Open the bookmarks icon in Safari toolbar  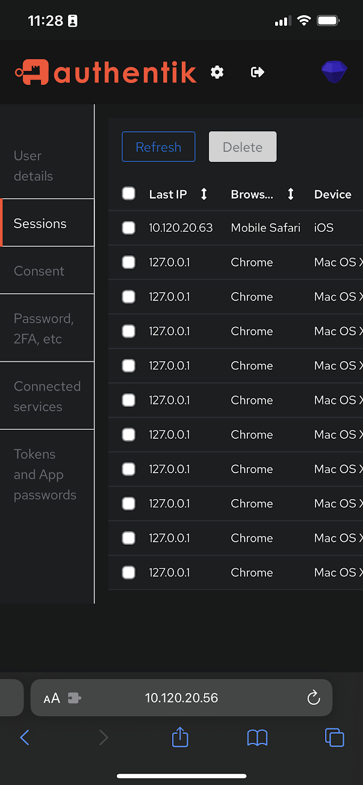[x=257, y=737]
